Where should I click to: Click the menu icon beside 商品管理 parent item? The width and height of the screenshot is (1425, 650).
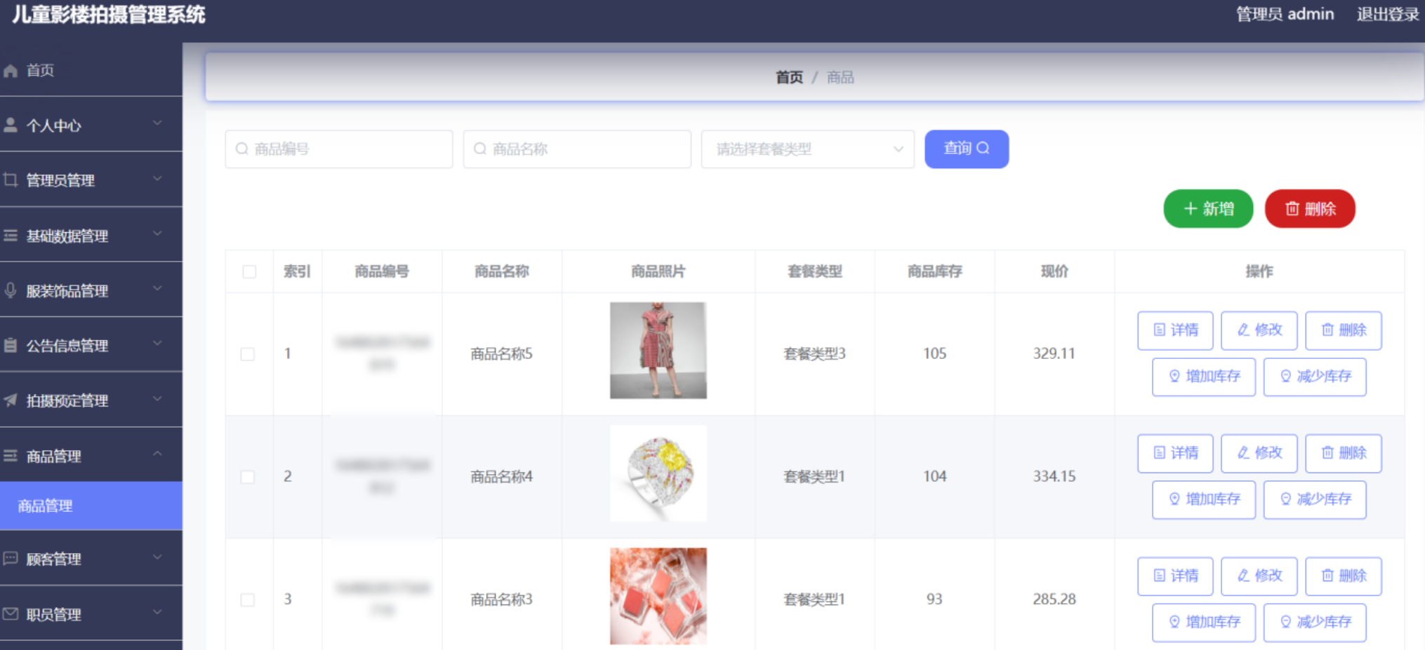[x=11, y=456]
